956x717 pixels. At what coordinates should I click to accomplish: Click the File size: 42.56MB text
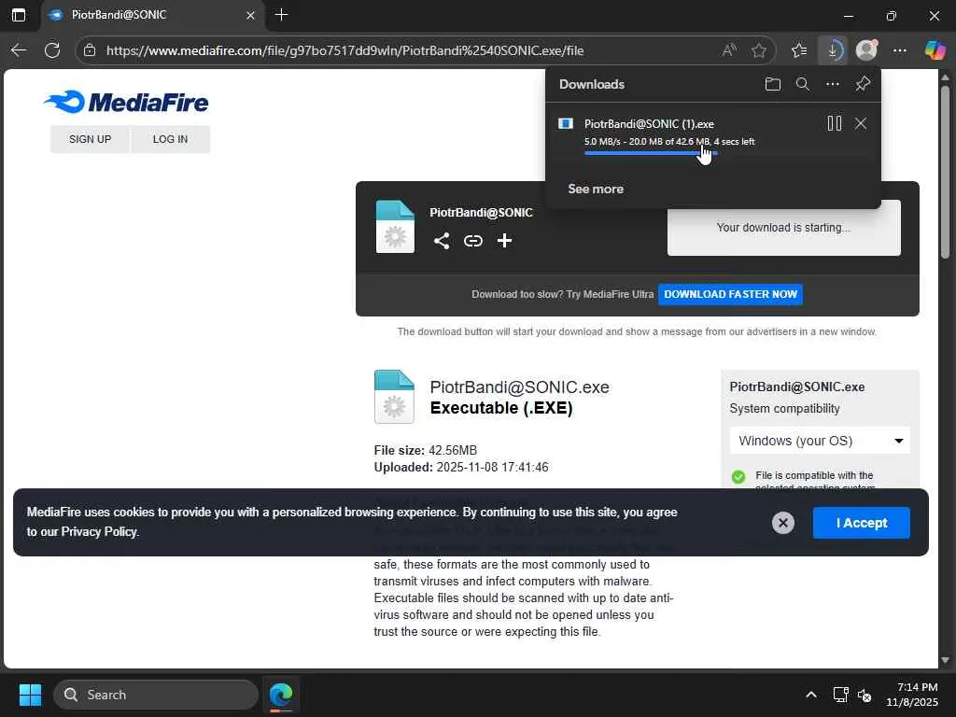tap(425, 450)
